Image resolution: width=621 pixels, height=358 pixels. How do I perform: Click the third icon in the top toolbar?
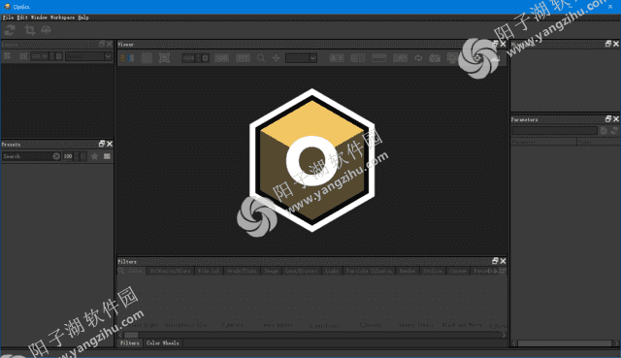pos(47,30)
